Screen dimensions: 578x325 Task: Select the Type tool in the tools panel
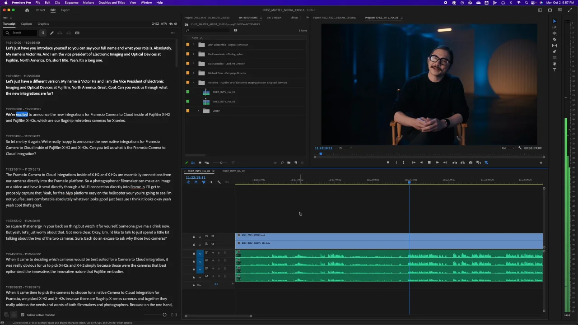(555, 70)
